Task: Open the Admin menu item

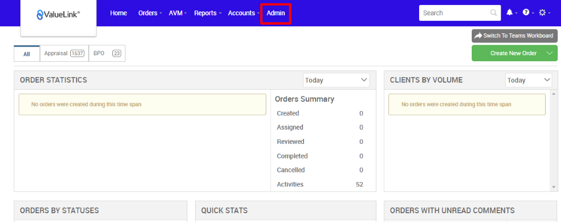Action: tap(276, 13)
